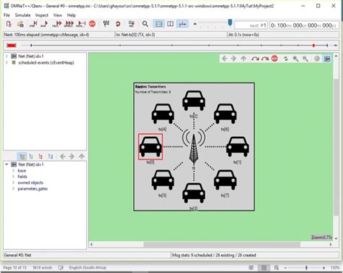Open the Simulate menu
343x273 pixels.
click(x=22, y=15)
